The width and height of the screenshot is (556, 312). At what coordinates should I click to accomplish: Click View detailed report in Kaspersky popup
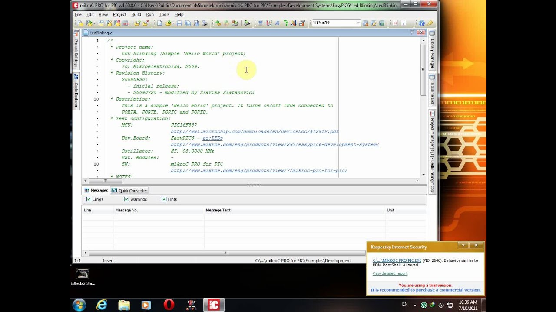[x=390, y=273]
